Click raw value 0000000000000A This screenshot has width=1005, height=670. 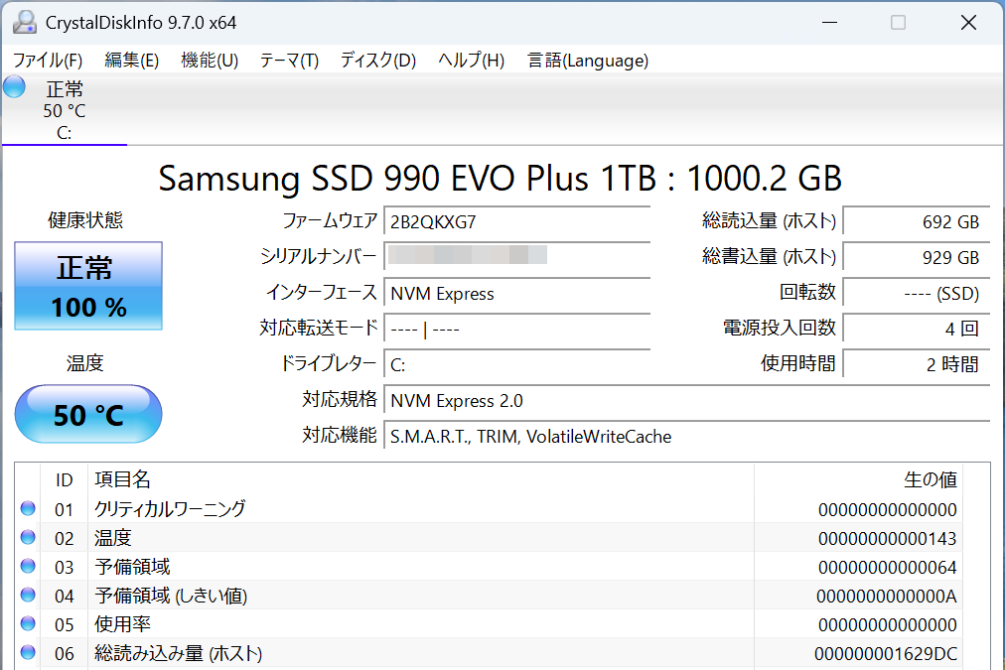coord(887,597)
